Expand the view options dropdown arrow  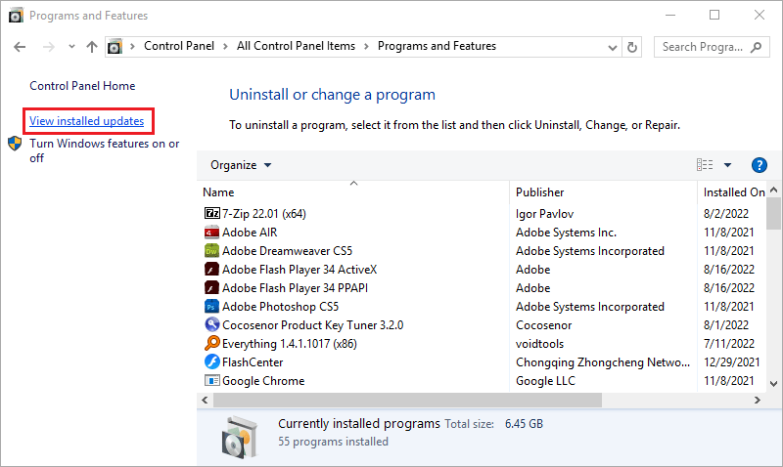pyautogui.click(x=727, y=165)
